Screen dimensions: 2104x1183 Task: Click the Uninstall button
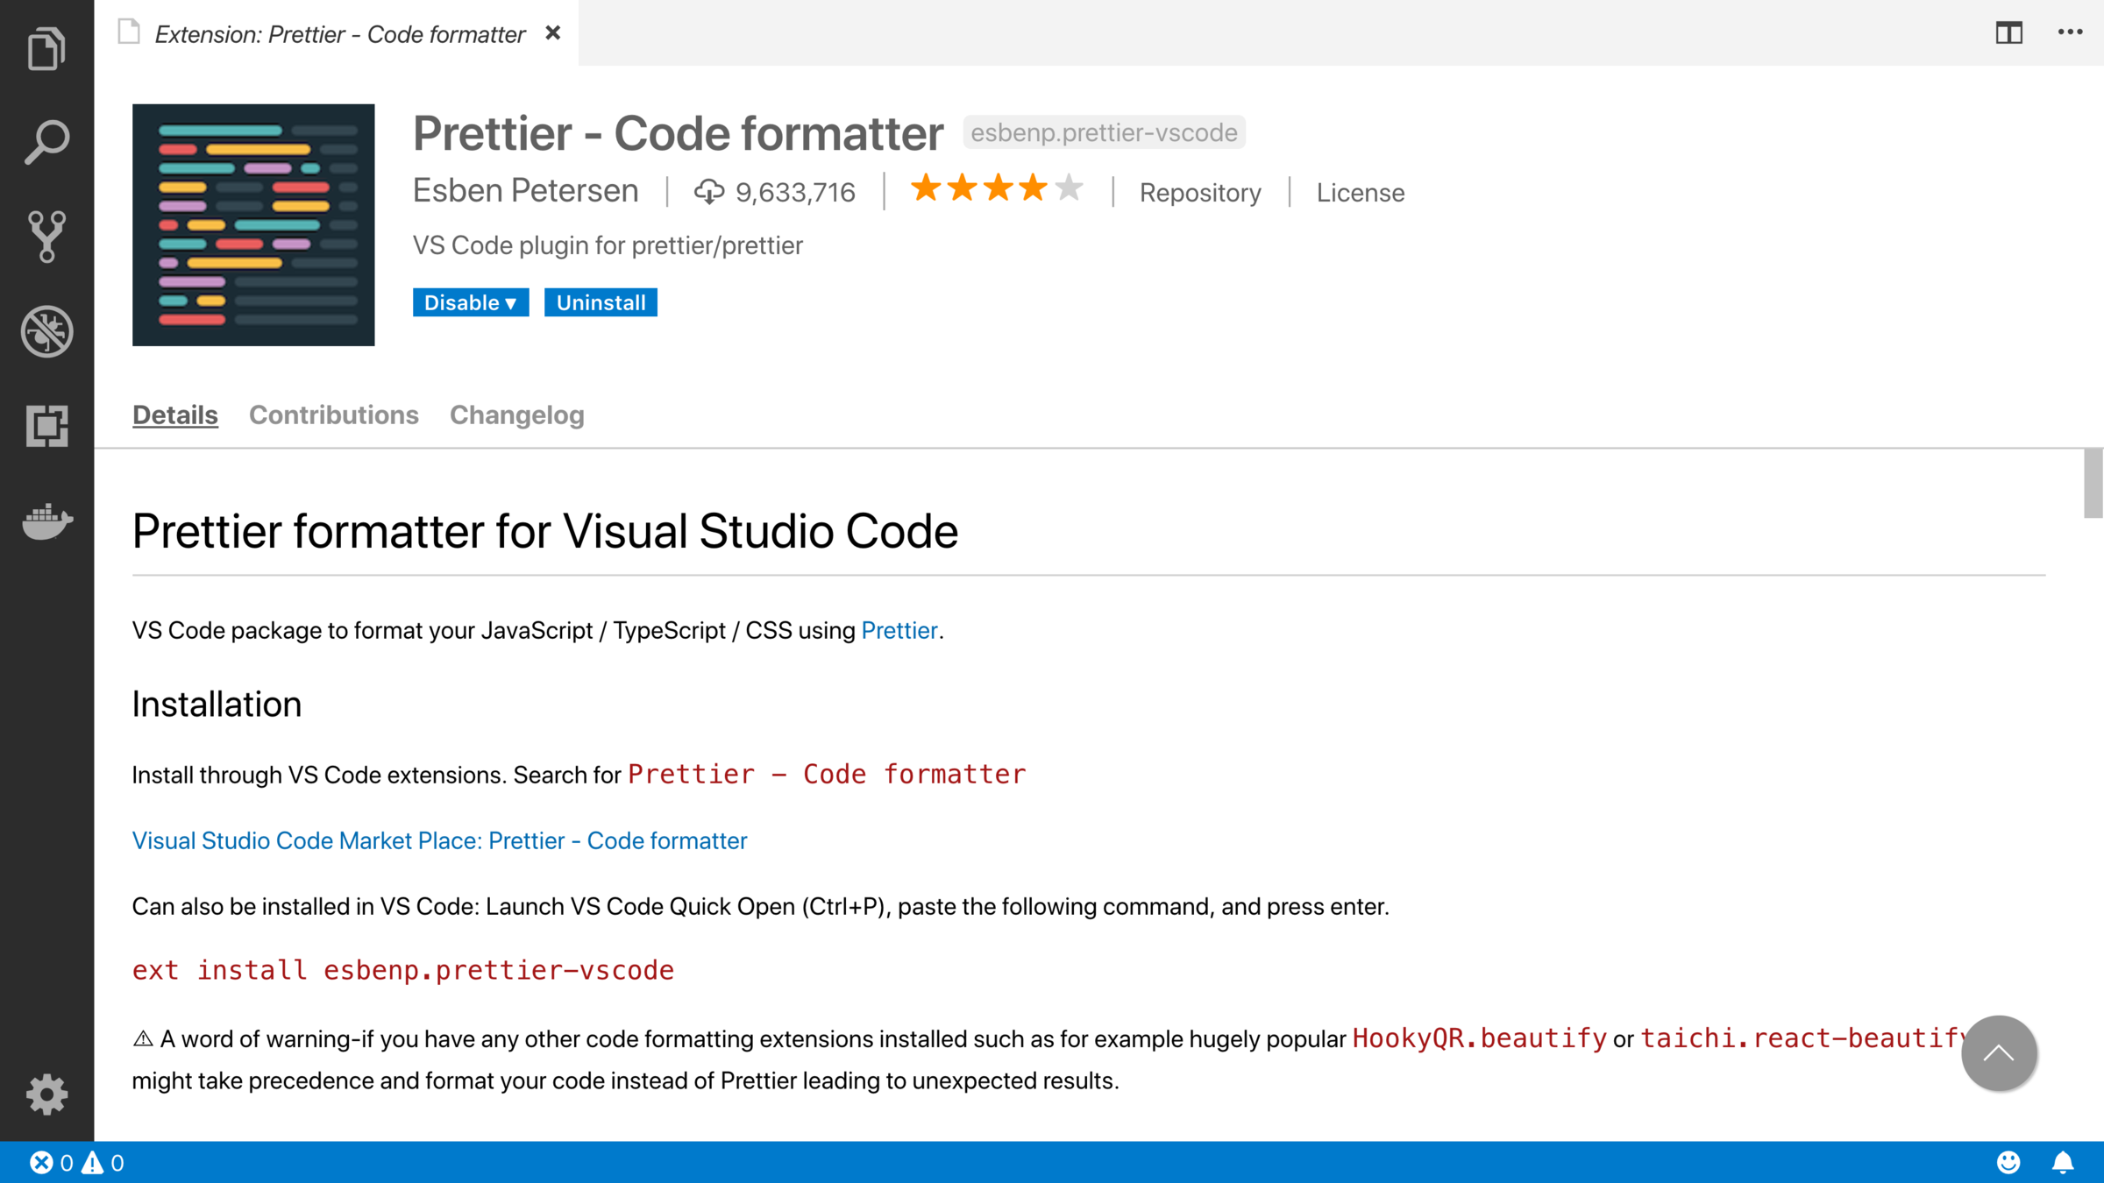click(x=601, y=302)
